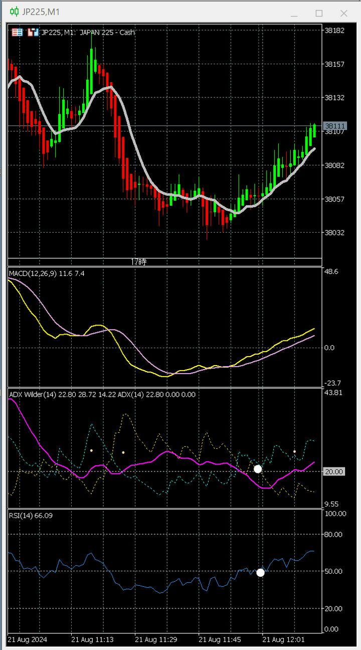The image size is (361, 650).
Task: Click the one-click trading panel icon
Action: (x=18, y=33)
